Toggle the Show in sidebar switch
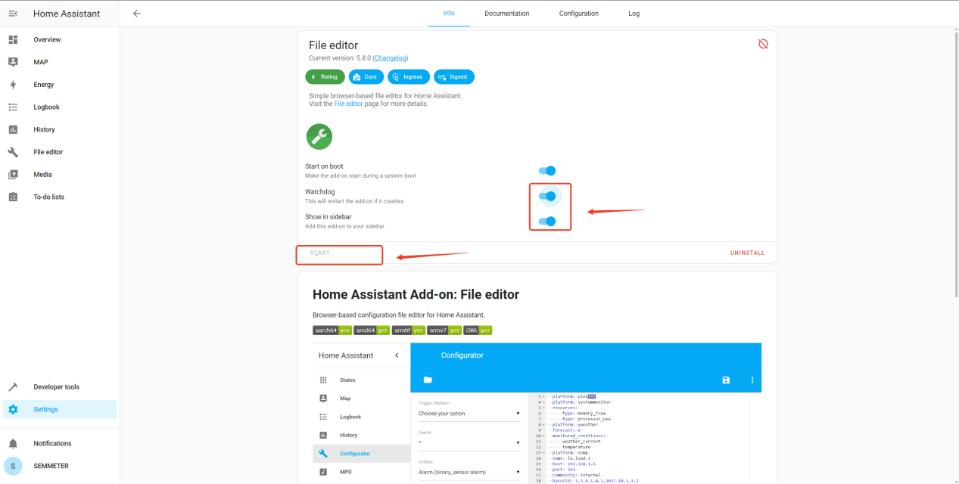This screenshot has width=959, height=484. (547, 222)
